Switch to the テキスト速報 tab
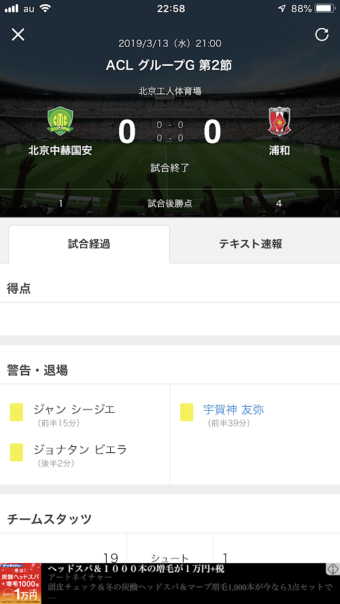Image resolution: width=340 pixels, height=604 pixels. point(251,244)
